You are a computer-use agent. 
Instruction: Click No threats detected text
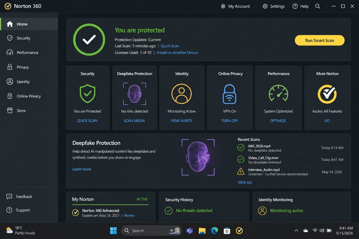[194, 210]
